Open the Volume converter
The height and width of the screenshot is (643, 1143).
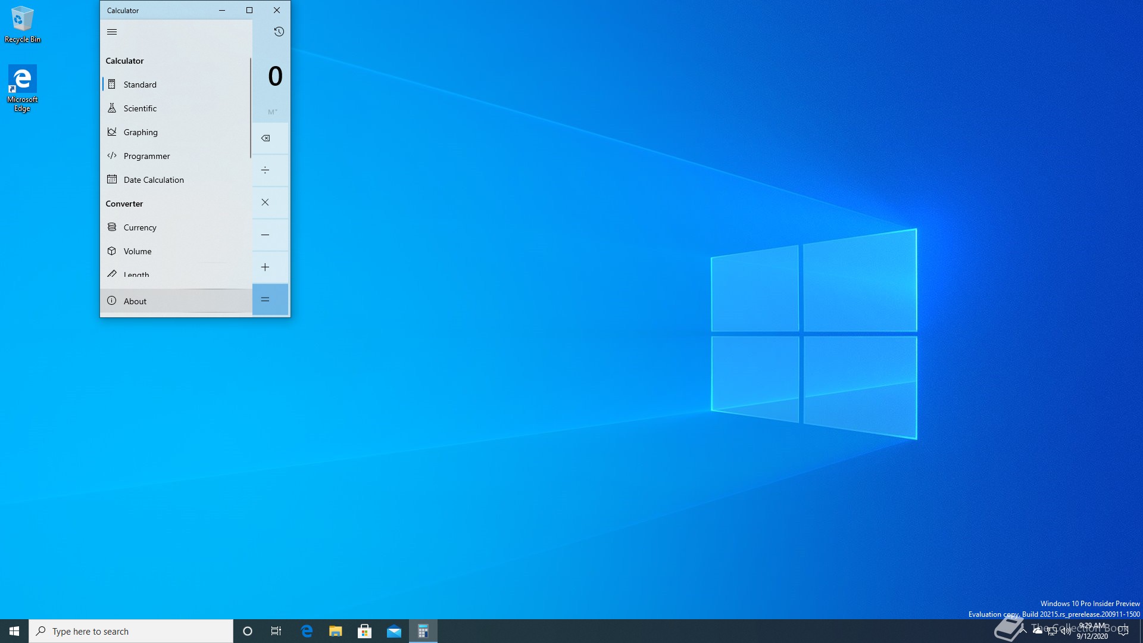tap(138, 251)
